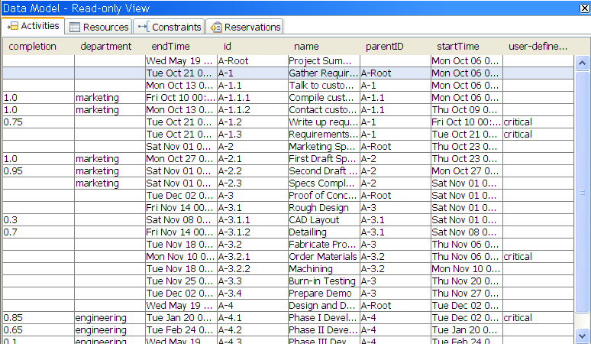Click the department column header
591x344 pixels.
pyautogui.click(x=105, y=47)
